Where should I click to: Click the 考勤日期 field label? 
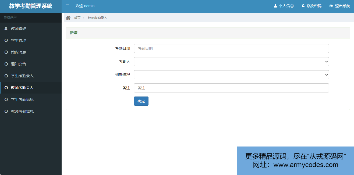click(123, 48)
